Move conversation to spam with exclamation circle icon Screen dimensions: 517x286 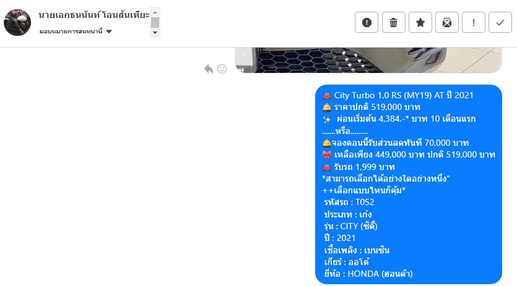(x=367, y=22)
